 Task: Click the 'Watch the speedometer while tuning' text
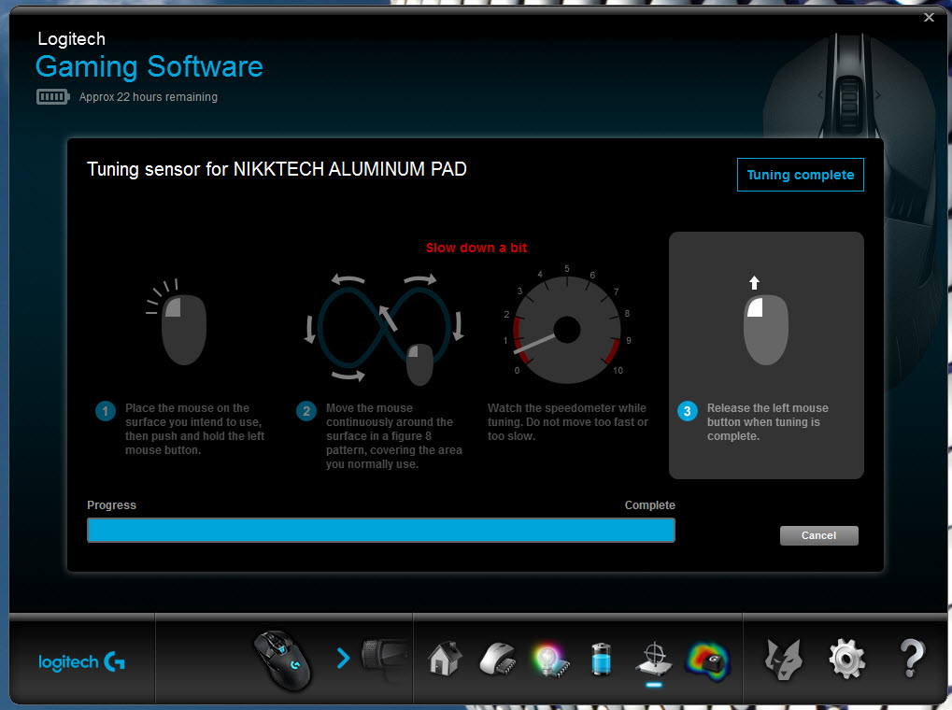point(568,422)
